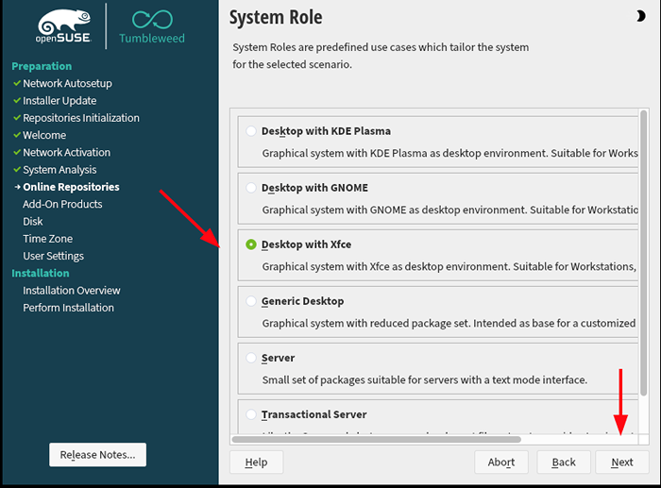
Task: Click Installation Overview step
Action: [x=71, y=291]
